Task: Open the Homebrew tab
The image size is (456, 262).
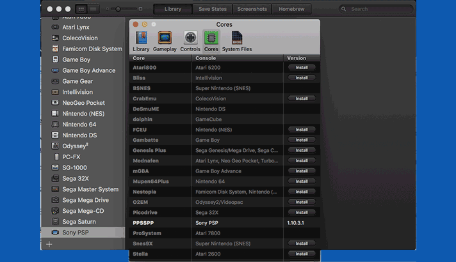Action: [x=291, y=9]
